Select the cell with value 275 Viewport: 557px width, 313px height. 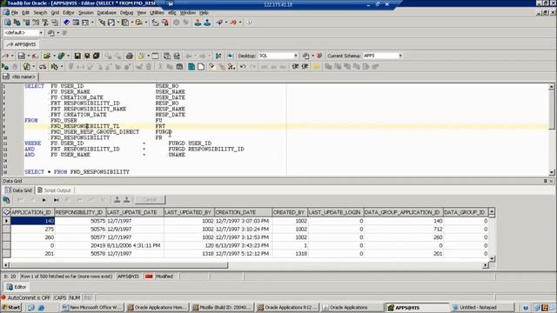point(32,230)
